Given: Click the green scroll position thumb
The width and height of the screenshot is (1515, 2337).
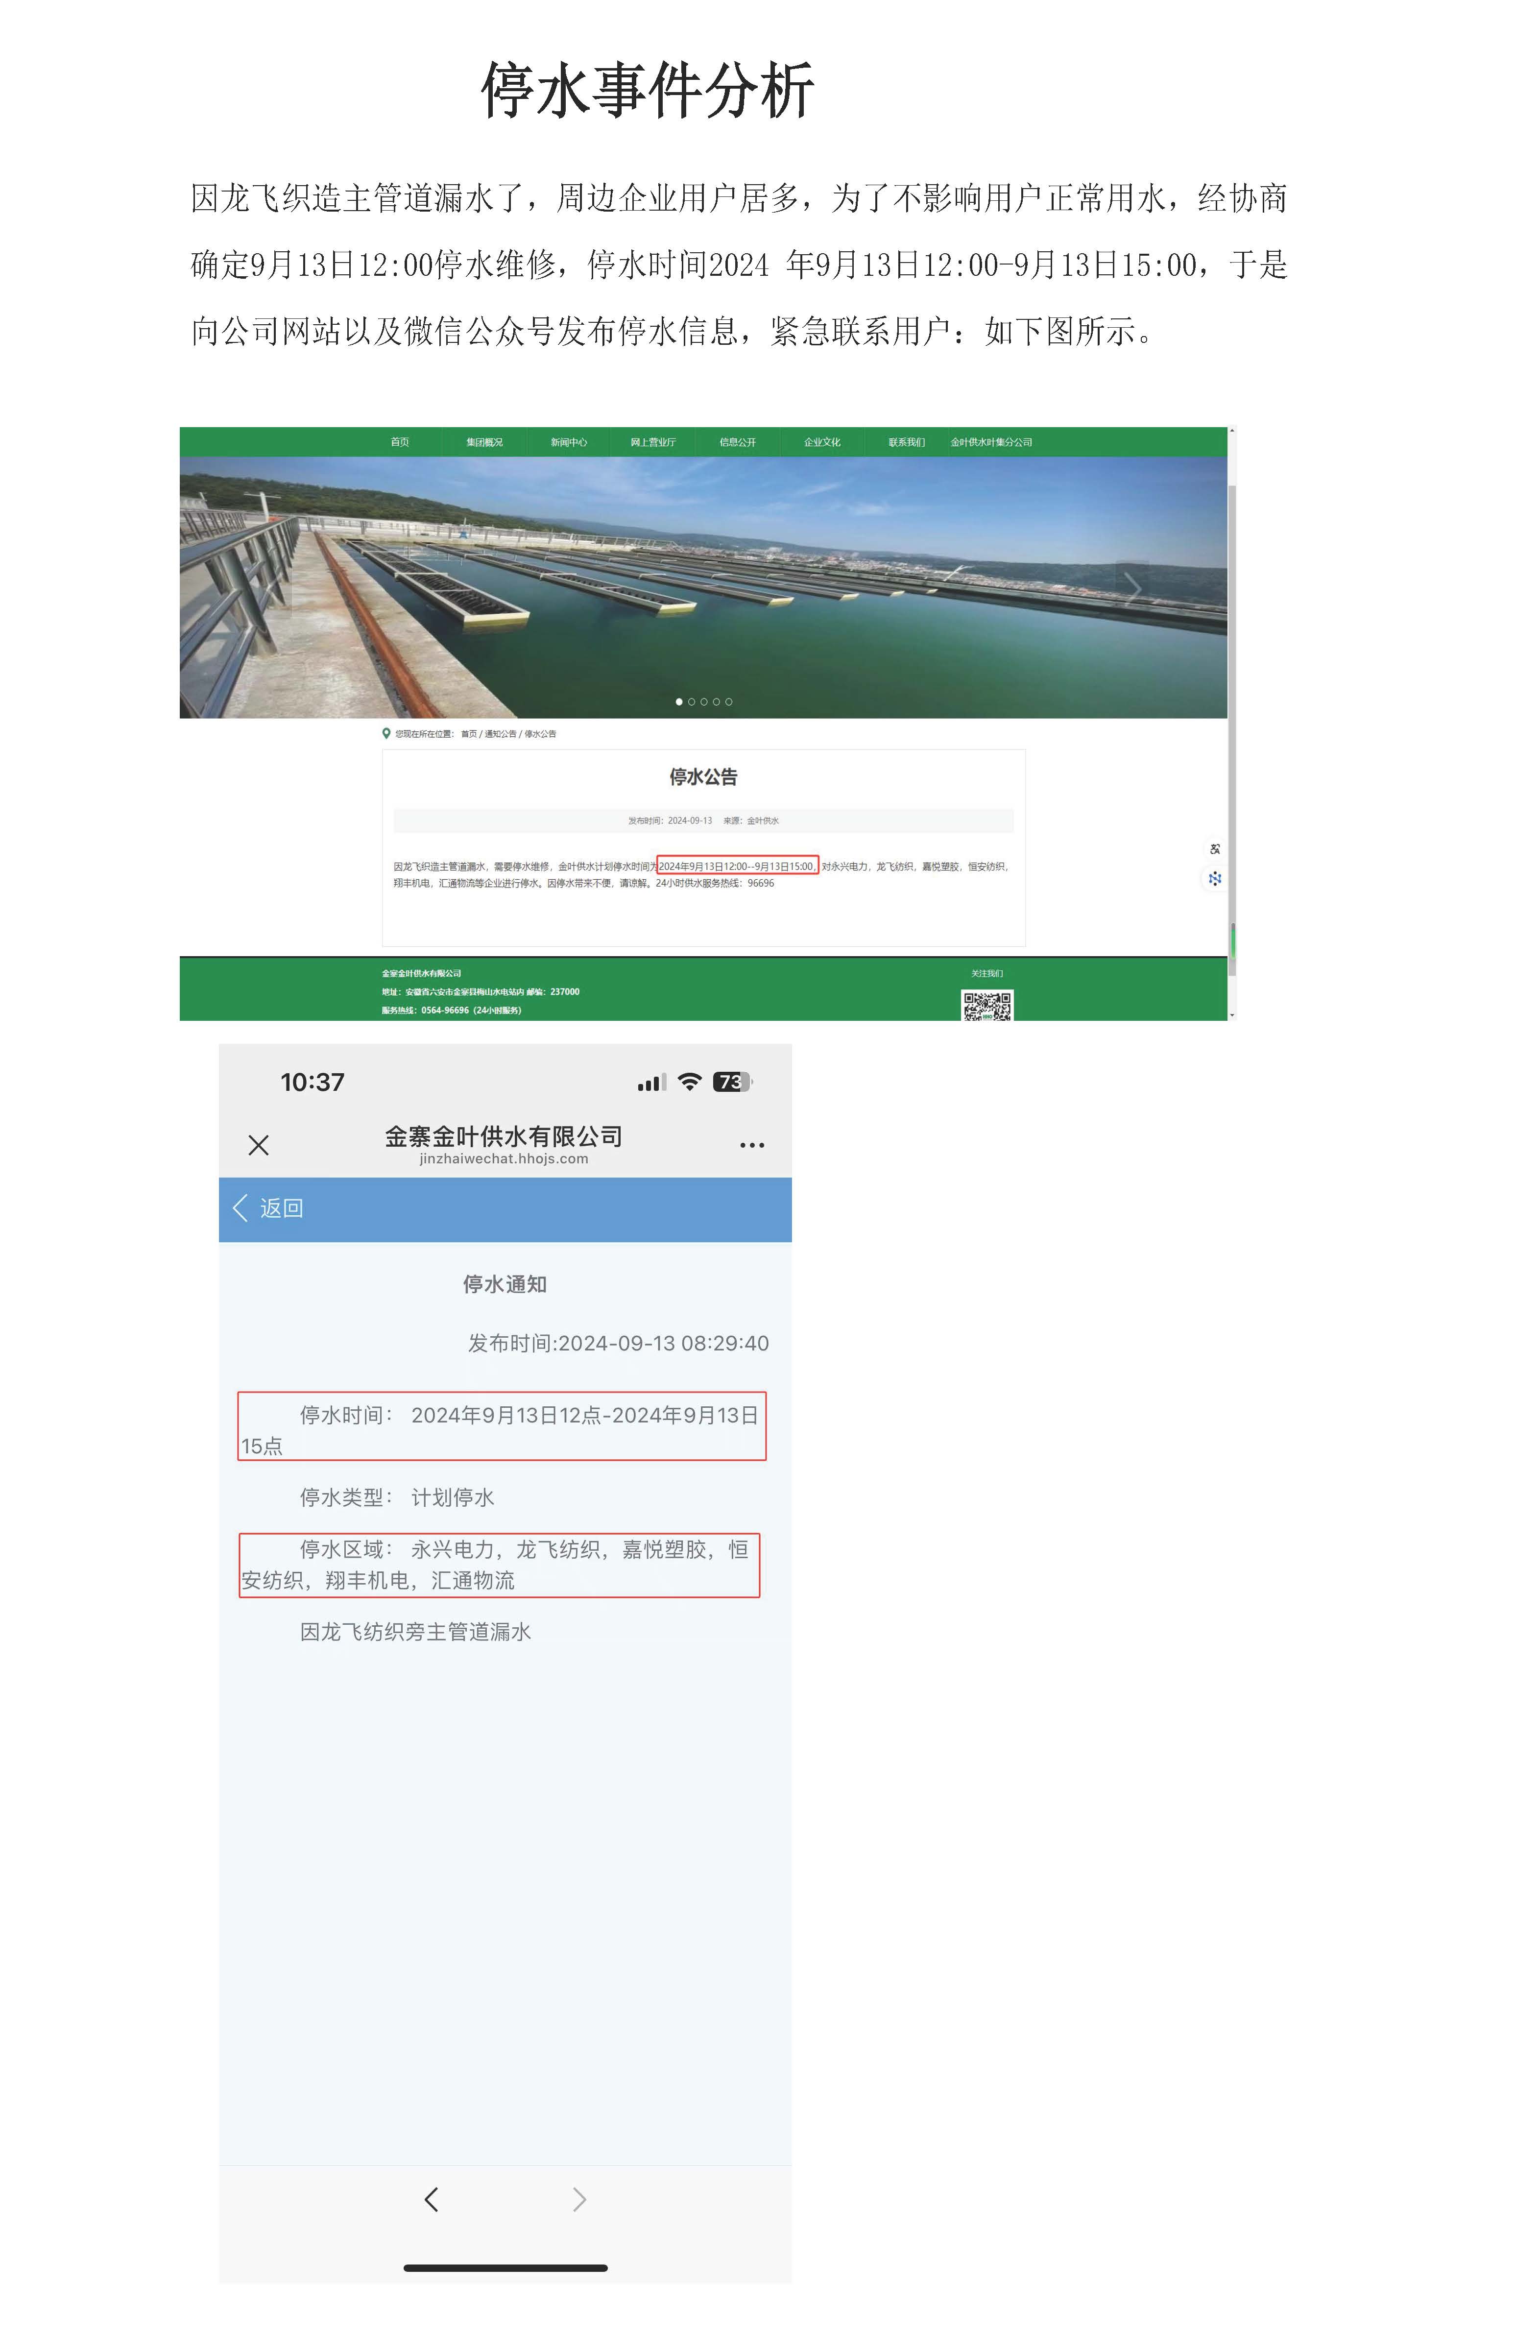Looking at the screenshot, I should coord(1232,941).
